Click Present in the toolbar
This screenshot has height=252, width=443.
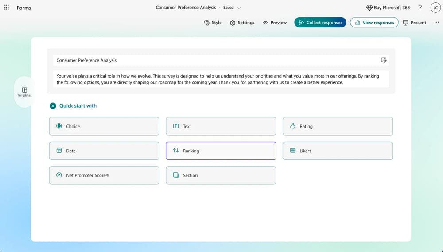coord(414,23)
